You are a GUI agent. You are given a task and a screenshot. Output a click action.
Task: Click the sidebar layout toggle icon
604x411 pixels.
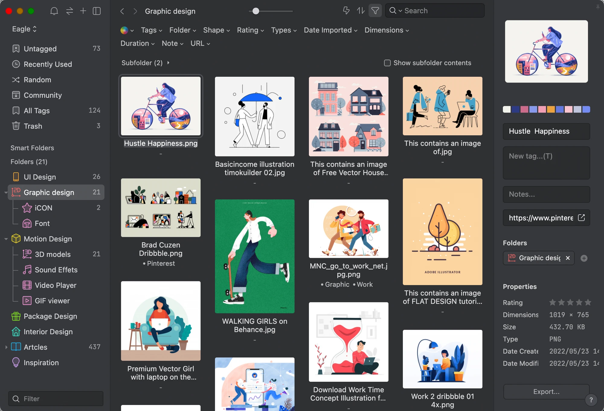click(x=97, y=11)
